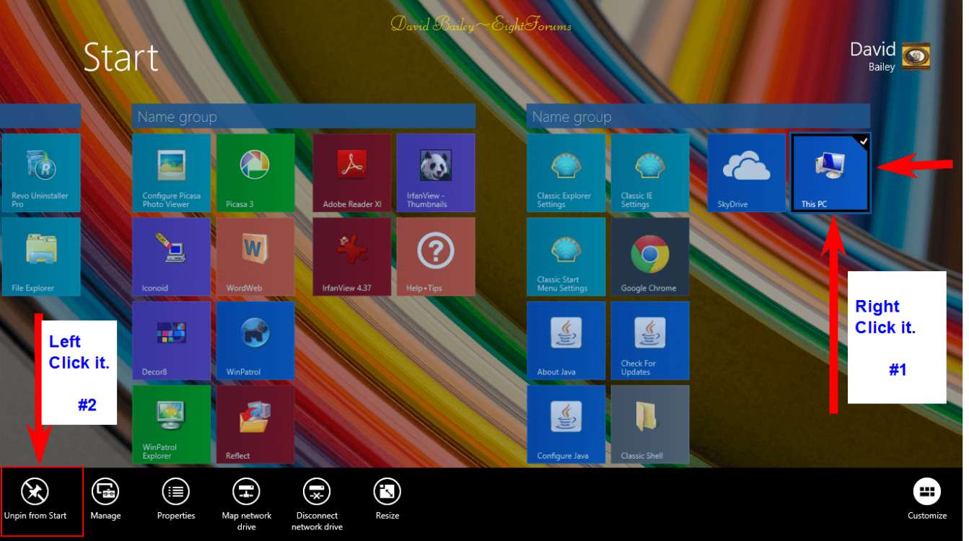Viewport: 969px width, 541px height.
Task: Click the Resize app bar button
Action: coord(387,500)
